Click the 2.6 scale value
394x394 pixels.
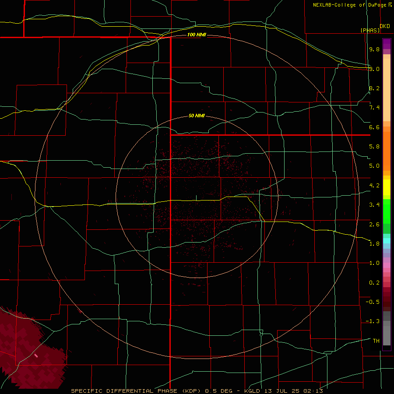pyautogui.click(x=374, y=225)
